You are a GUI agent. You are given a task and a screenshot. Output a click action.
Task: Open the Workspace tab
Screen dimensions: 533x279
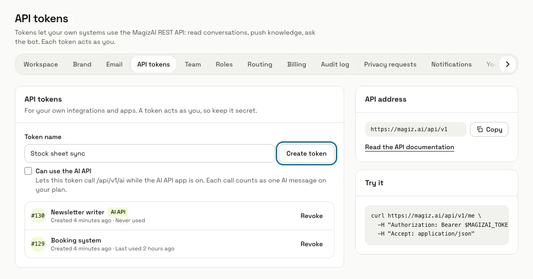[x=41, y=65]
